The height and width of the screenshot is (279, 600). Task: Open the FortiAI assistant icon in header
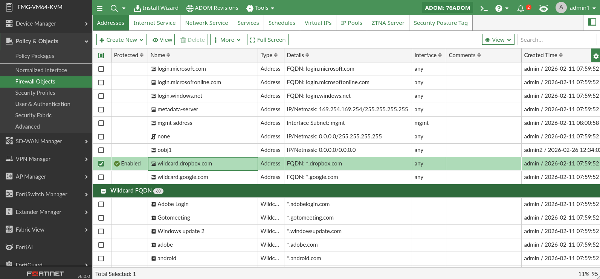(543, 8)
